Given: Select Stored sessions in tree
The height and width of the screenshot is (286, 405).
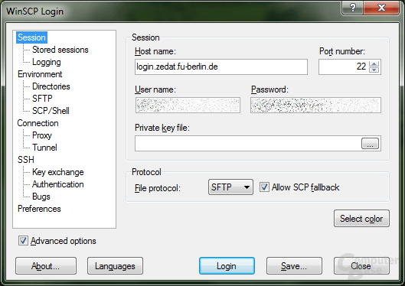Looking at the screenshot, I should [x=60, y=50].
